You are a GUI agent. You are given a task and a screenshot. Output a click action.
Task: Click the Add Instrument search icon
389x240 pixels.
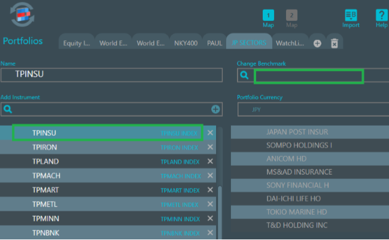point(8,109)
